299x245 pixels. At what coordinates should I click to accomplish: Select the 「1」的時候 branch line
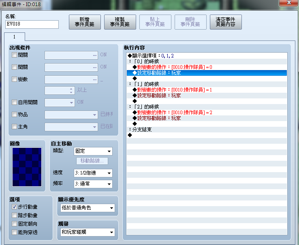coord(207,84)
